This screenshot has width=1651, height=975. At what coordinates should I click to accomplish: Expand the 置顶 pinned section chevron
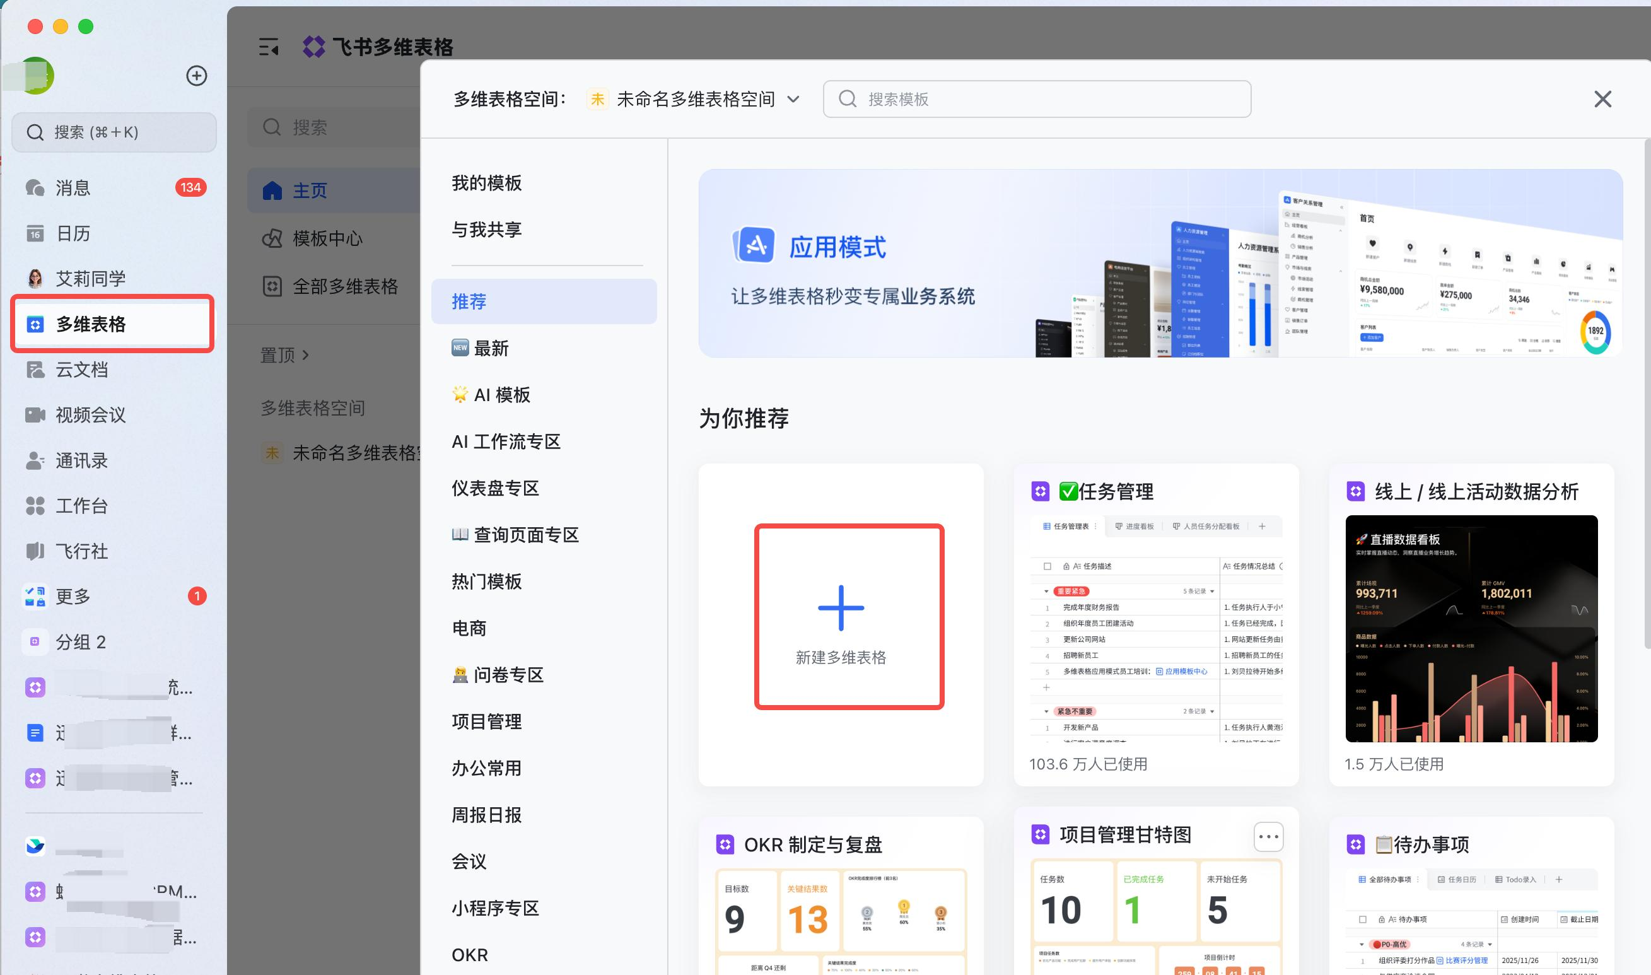pyautogui.click(x=305, y=355)
